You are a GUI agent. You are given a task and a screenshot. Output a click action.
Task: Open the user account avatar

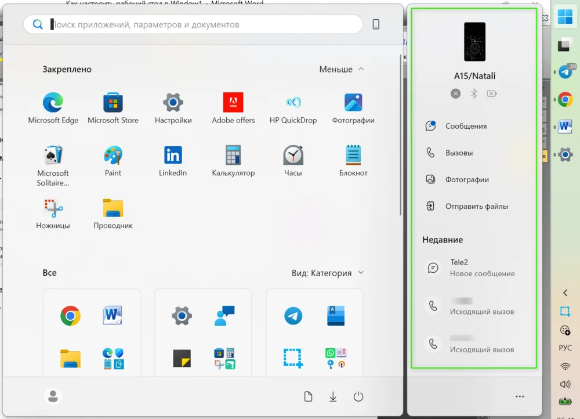[x=53, y=396]
